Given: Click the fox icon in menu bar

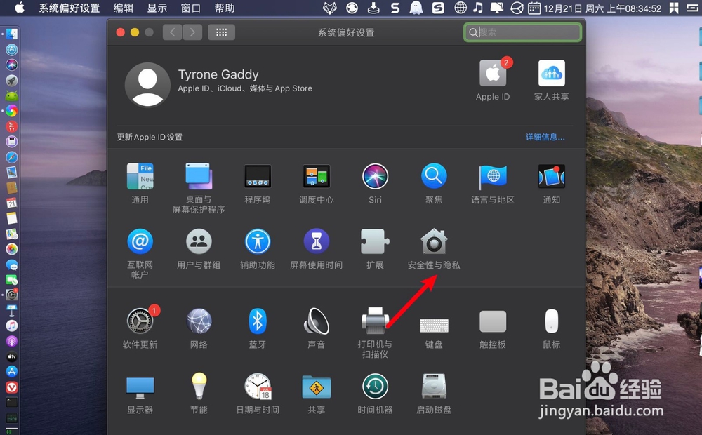Looking at the screenshot, I should (x=330, y=8).
